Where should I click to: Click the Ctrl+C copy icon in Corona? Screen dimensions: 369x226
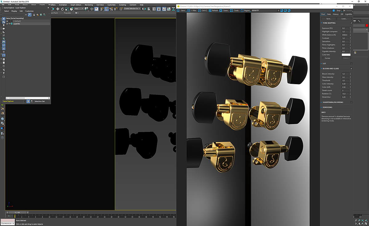pyautogui.click(x=200, y=10)
